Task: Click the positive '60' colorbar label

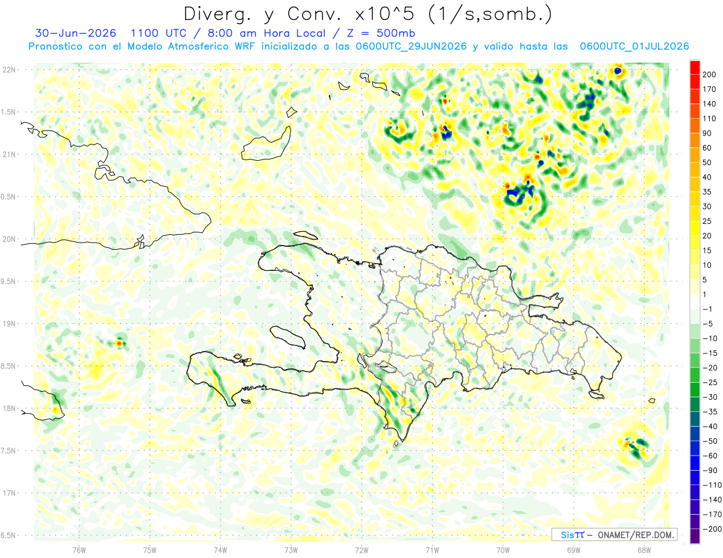Action: (707, 148)
